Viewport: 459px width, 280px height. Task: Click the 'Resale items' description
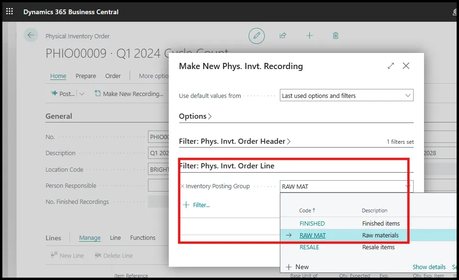coord(378,247)
